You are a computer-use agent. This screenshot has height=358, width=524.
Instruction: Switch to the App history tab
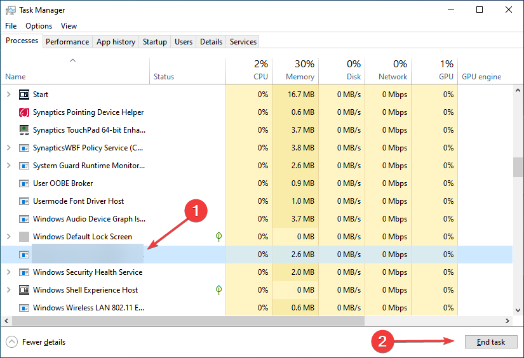coord(116,42)
